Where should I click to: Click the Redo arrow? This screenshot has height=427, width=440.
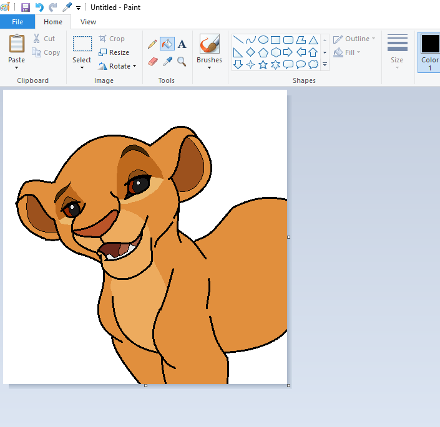click(x=53, y=7)
